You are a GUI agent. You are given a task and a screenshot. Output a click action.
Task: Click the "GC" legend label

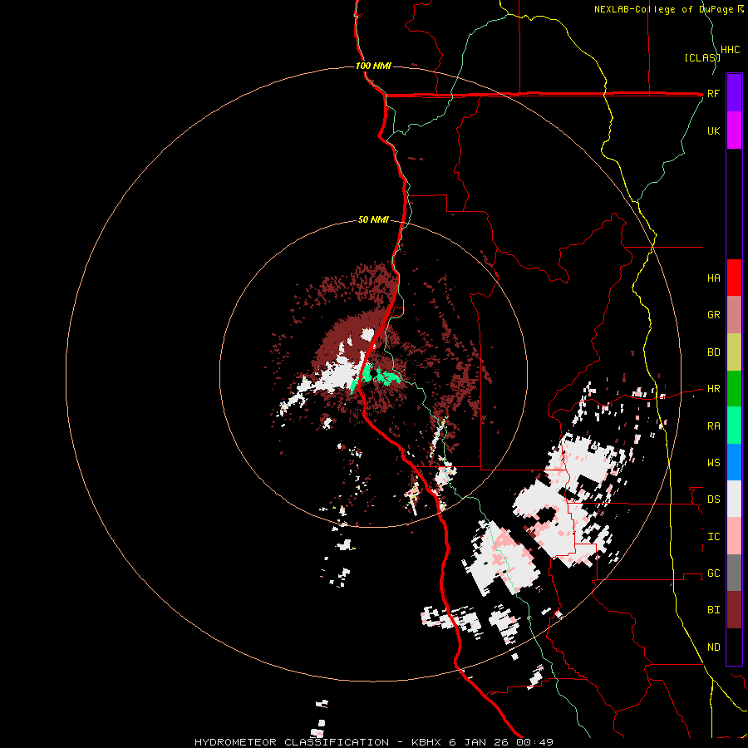(x=713, y=573)
